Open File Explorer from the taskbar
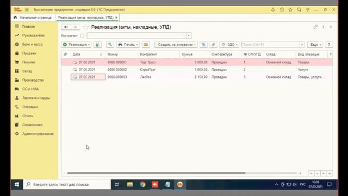The image size is (348, 196). click(x=130, y=185)
